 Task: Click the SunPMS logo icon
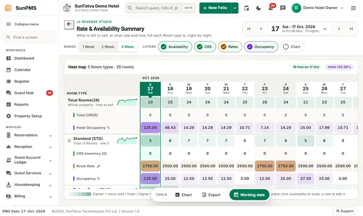pos(9,8)
